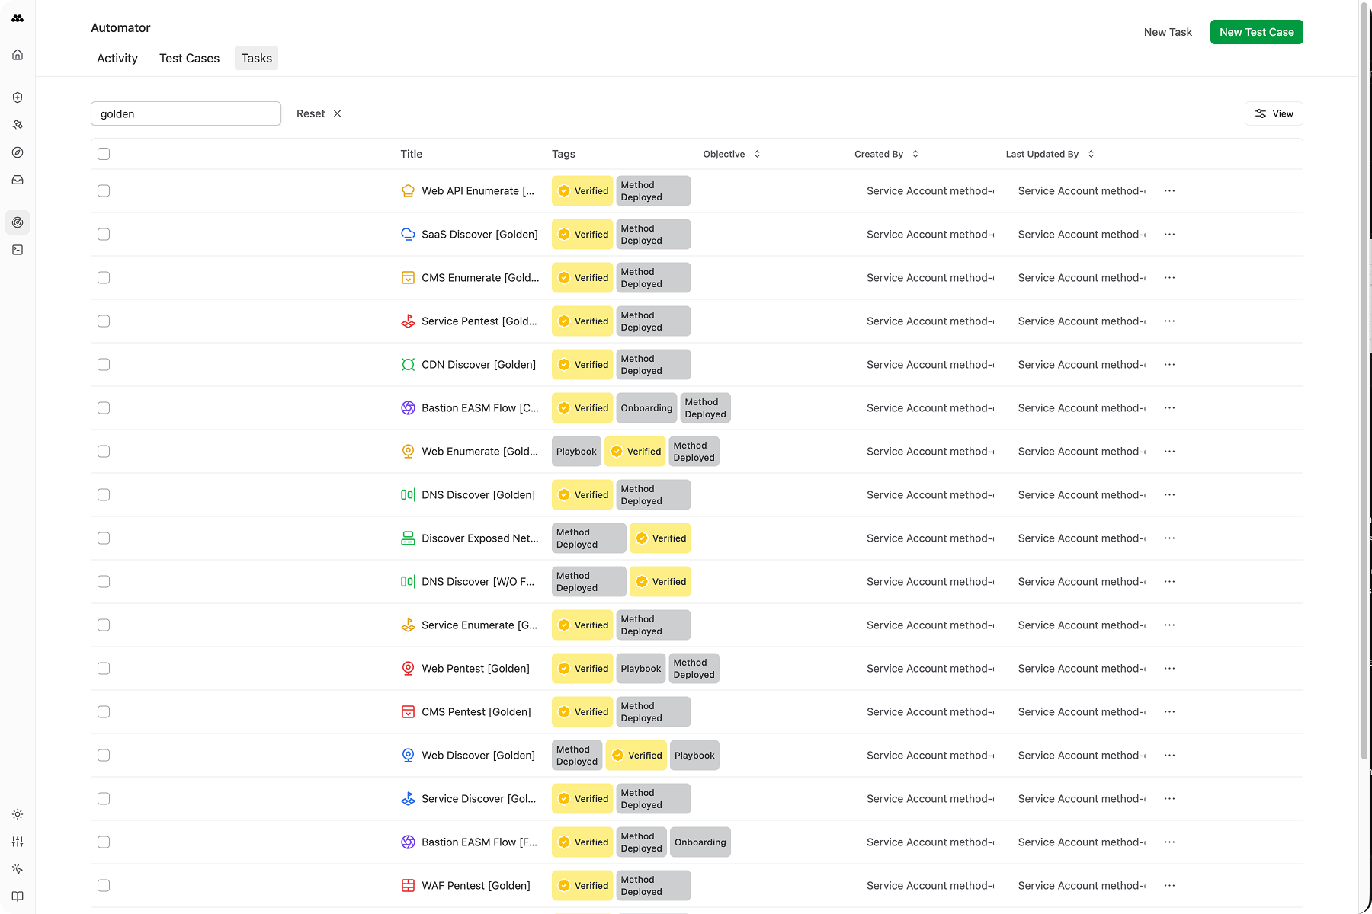
Task: Open row actions menu for DNS Discover [Golden]
Action: pos(1169,495)
